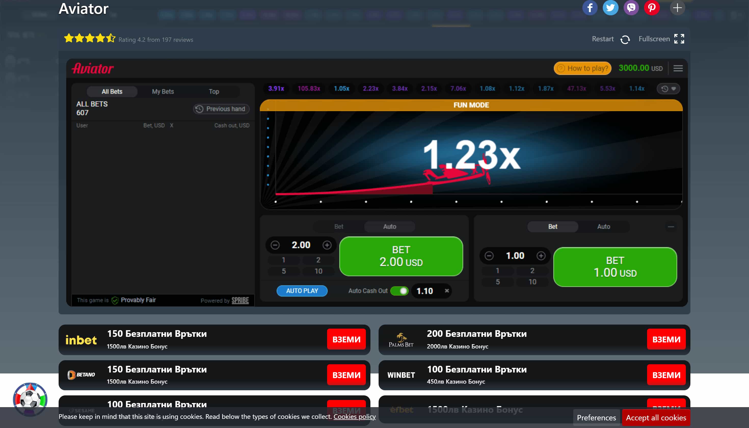Screen dimensions: 749x428
Task: Click the inbet logo
Action: click(81, 340)
